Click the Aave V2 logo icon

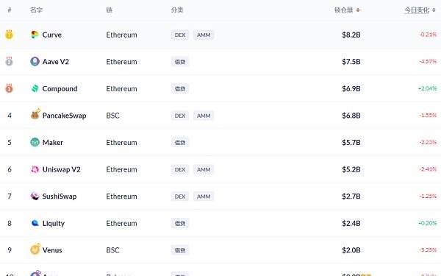35,61
